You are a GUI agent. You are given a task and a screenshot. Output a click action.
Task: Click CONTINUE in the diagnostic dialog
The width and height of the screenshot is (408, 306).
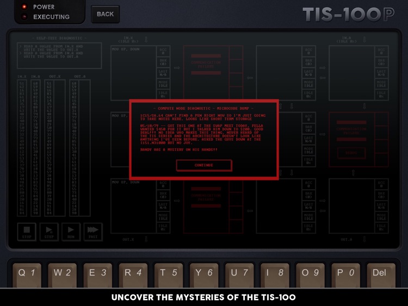click(x=204, y=165)
